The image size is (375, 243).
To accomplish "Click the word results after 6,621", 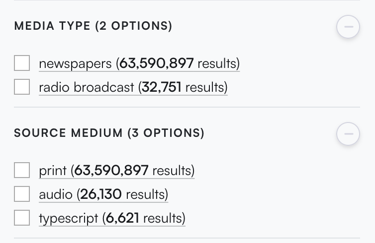I will pos(163,218).
